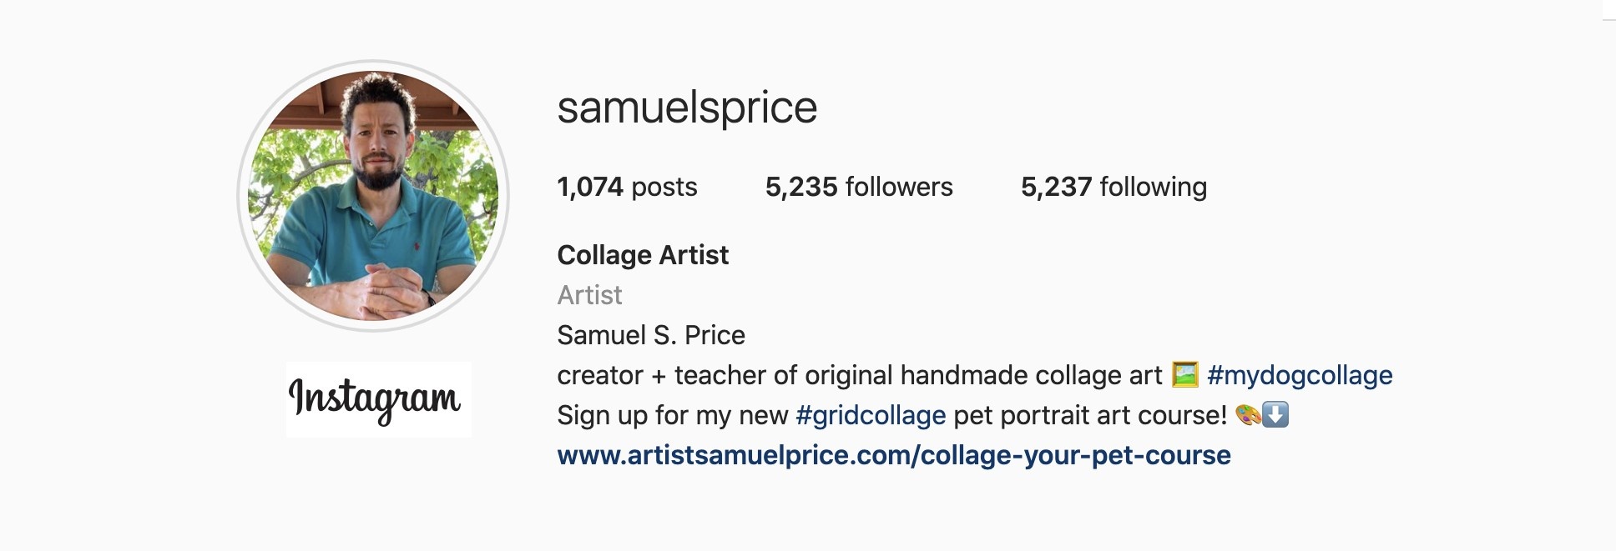
Task: Click the down arrow emoji
Action: pyautogui.click(x=1276, y=414)
